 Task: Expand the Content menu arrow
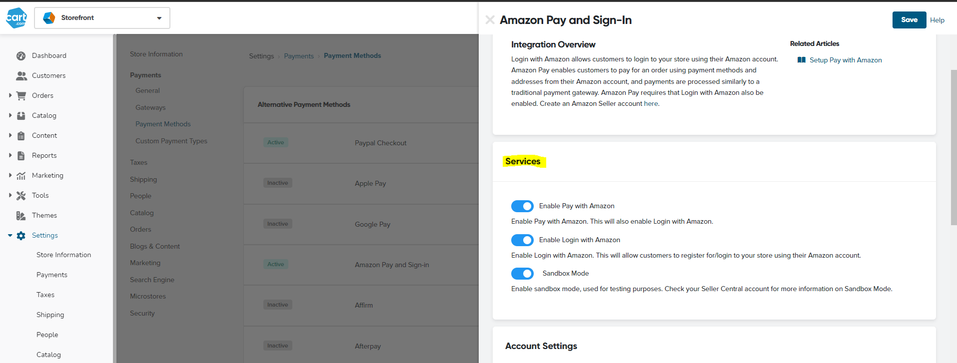point(10,135)
